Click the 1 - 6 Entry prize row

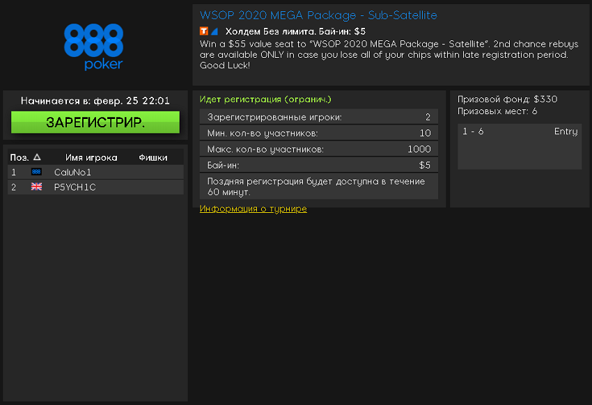[x=520, y=132]
